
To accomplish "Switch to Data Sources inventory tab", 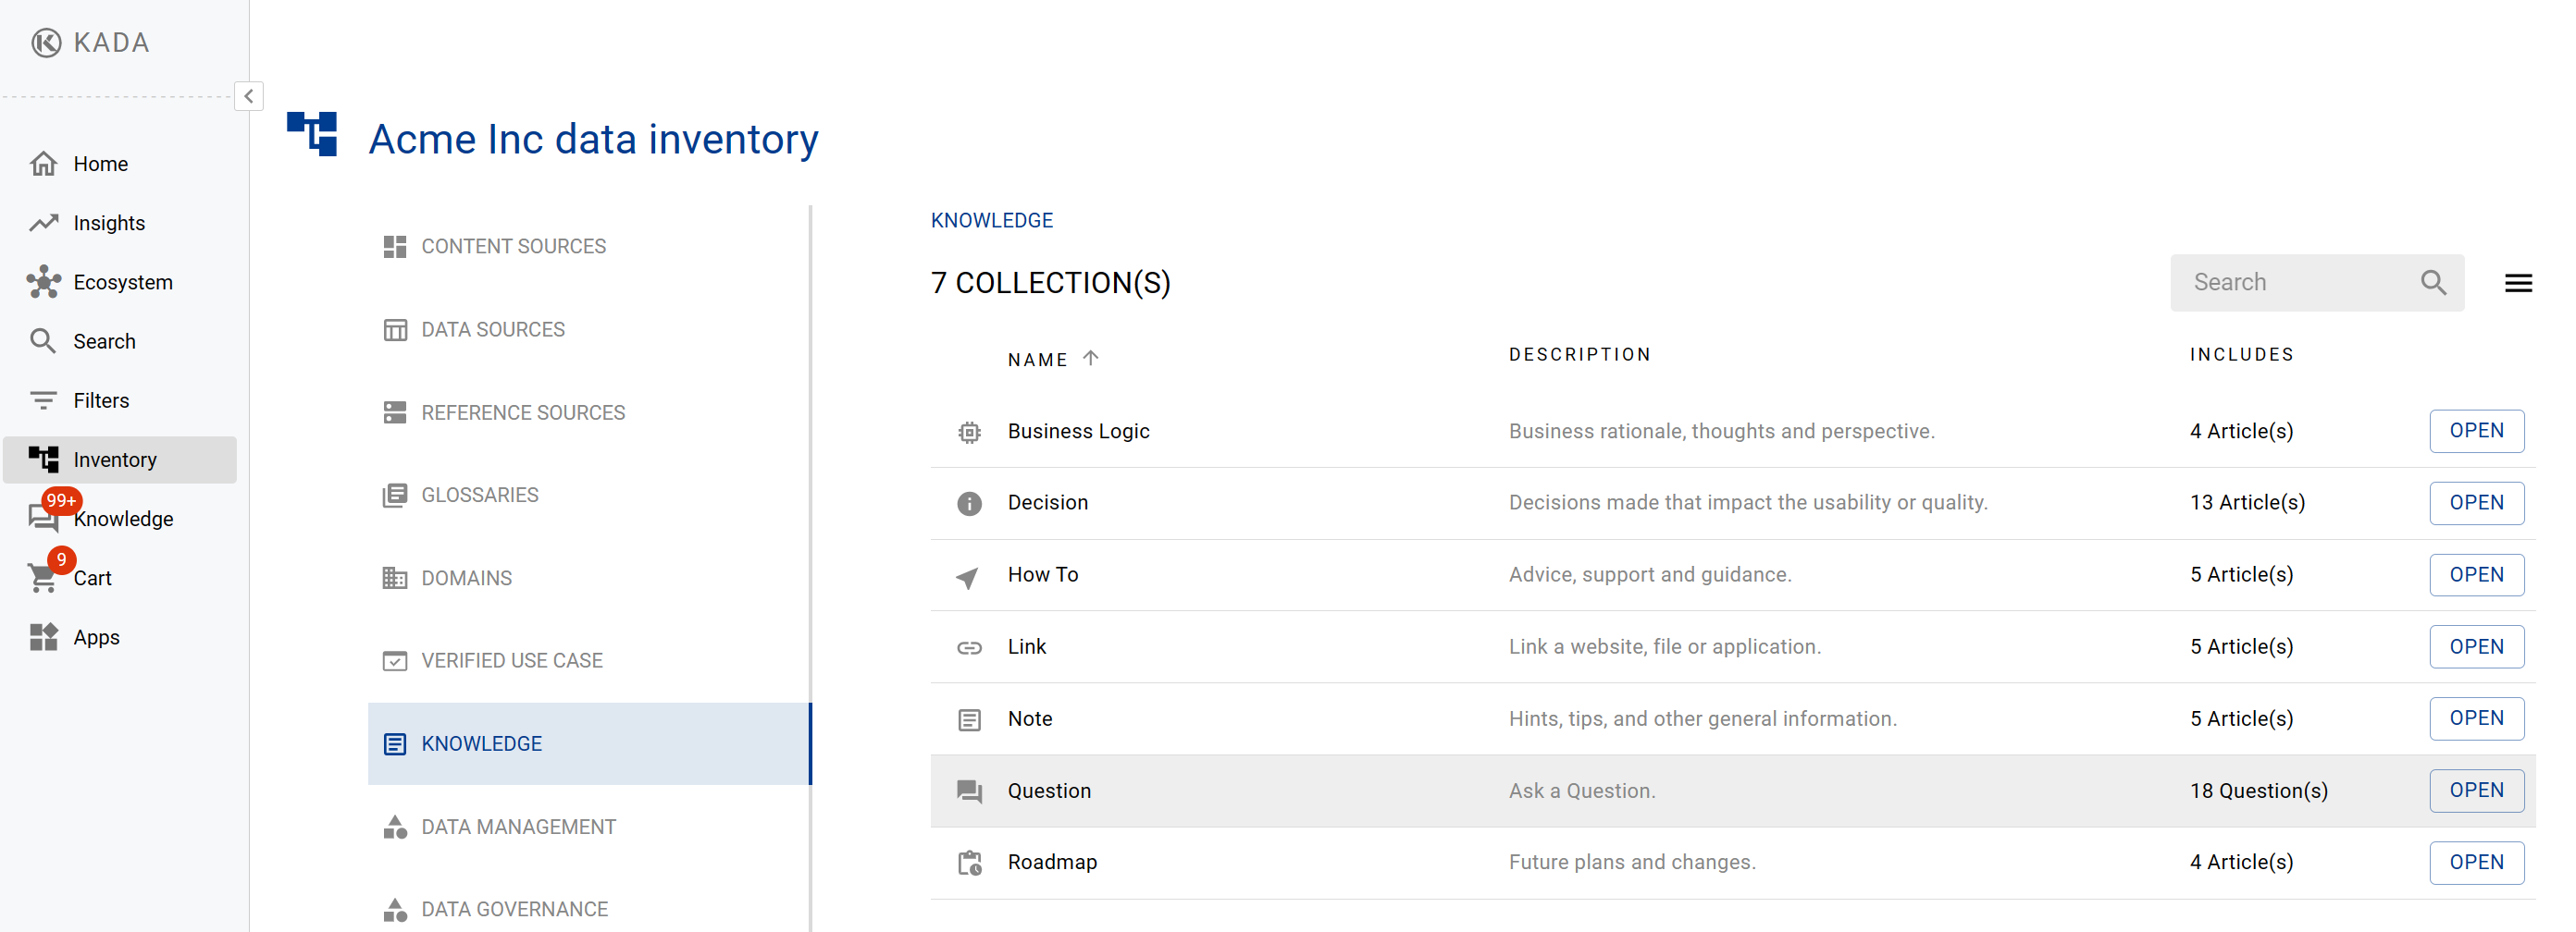I will click(492, 328).
